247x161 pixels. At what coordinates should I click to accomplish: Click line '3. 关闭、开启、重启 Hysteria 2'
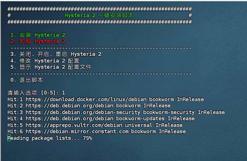(x=56, y=54)
